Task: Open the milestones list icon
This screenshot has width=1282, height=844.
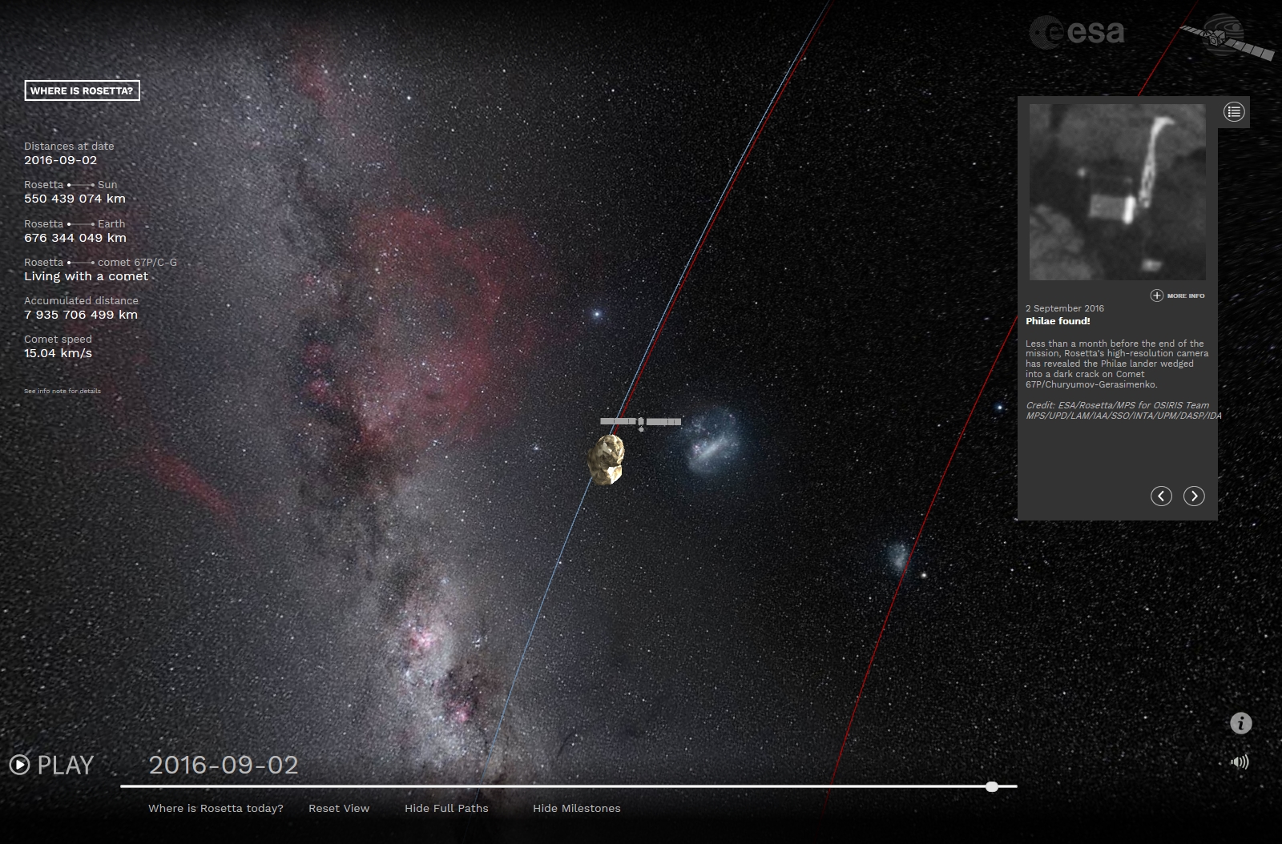Action: [1233, 112]
